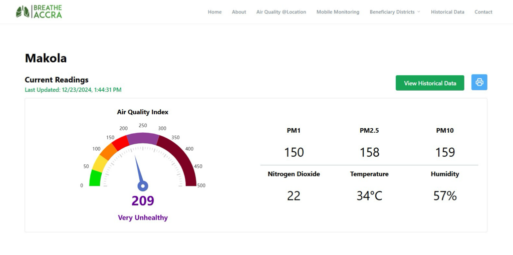
Task: Open the About page
Action: pyautogui.click(x=239, y=12)
